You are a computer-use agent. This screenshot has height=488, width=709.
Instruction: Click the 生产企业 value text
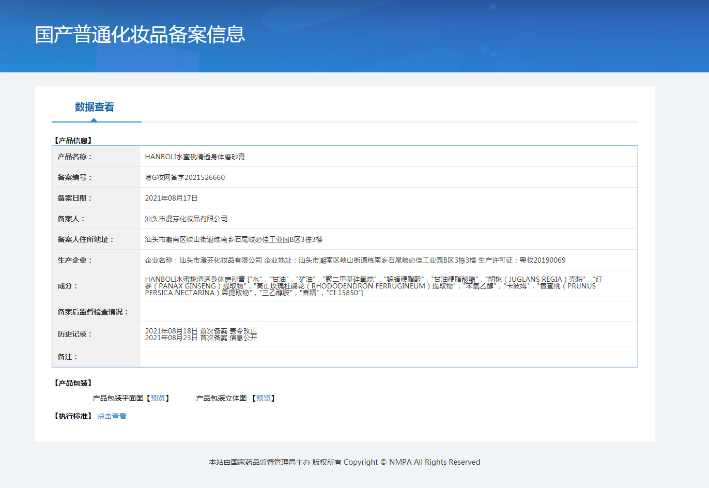click(355, 260)
